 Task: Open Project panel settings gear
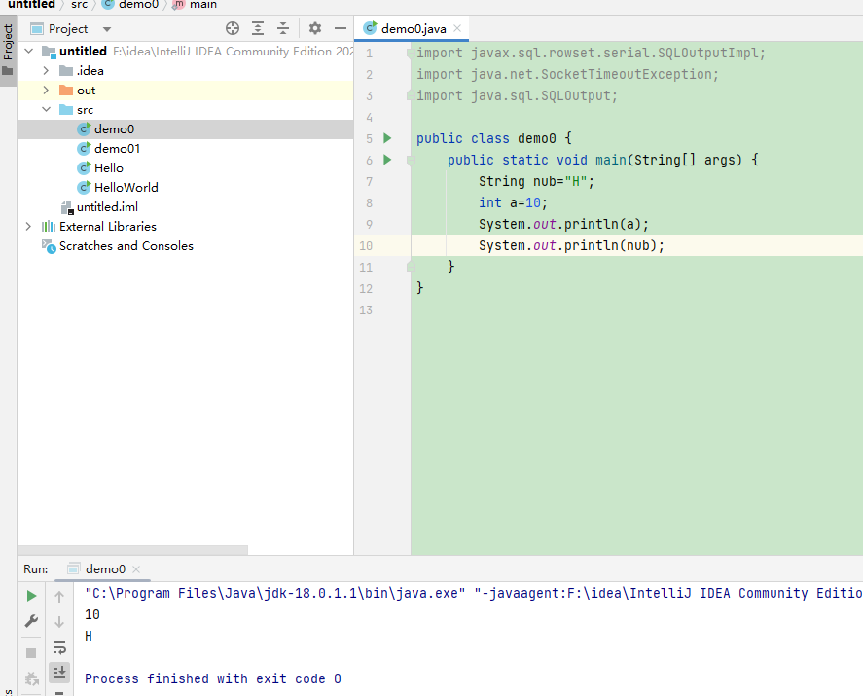(315, 28)
